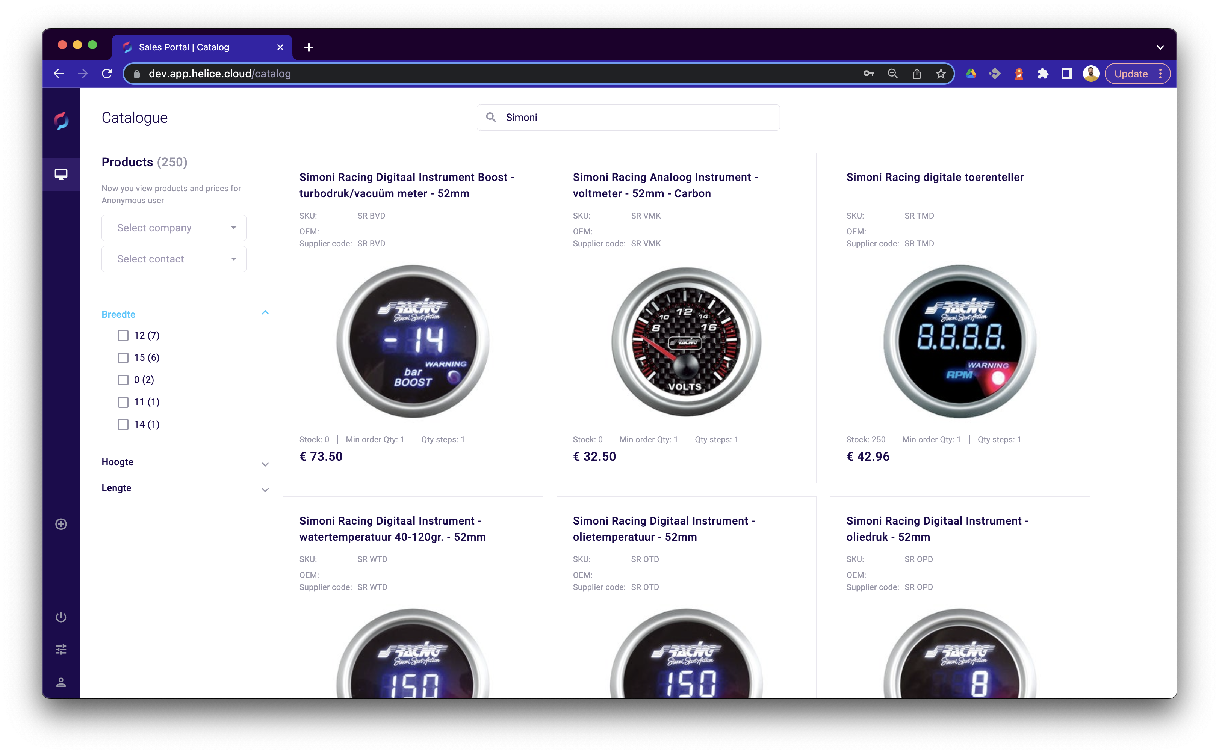Viewport: 1219px width, 754px height.
Task: Open the catalog monitor icon in sidebar
Action: 61,174
